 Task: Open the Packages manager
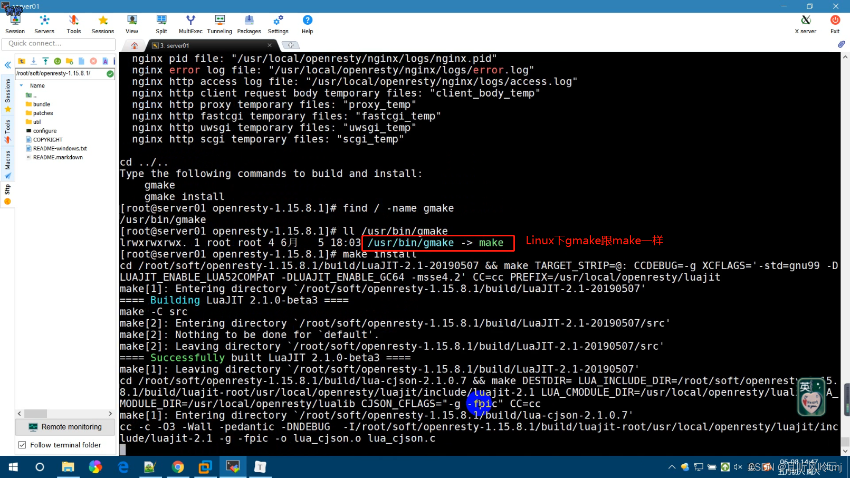pos(249,24)
